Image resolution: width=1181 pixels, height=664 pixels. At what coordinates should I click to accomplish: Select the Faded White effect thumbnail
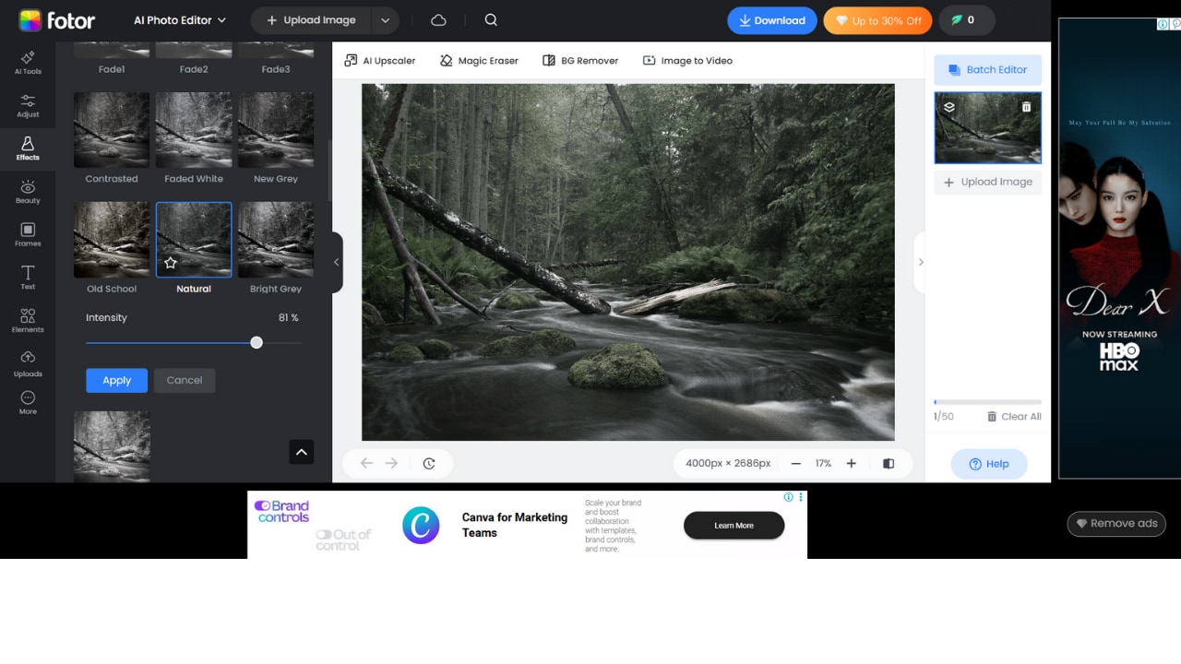click(x=194, y=130)
